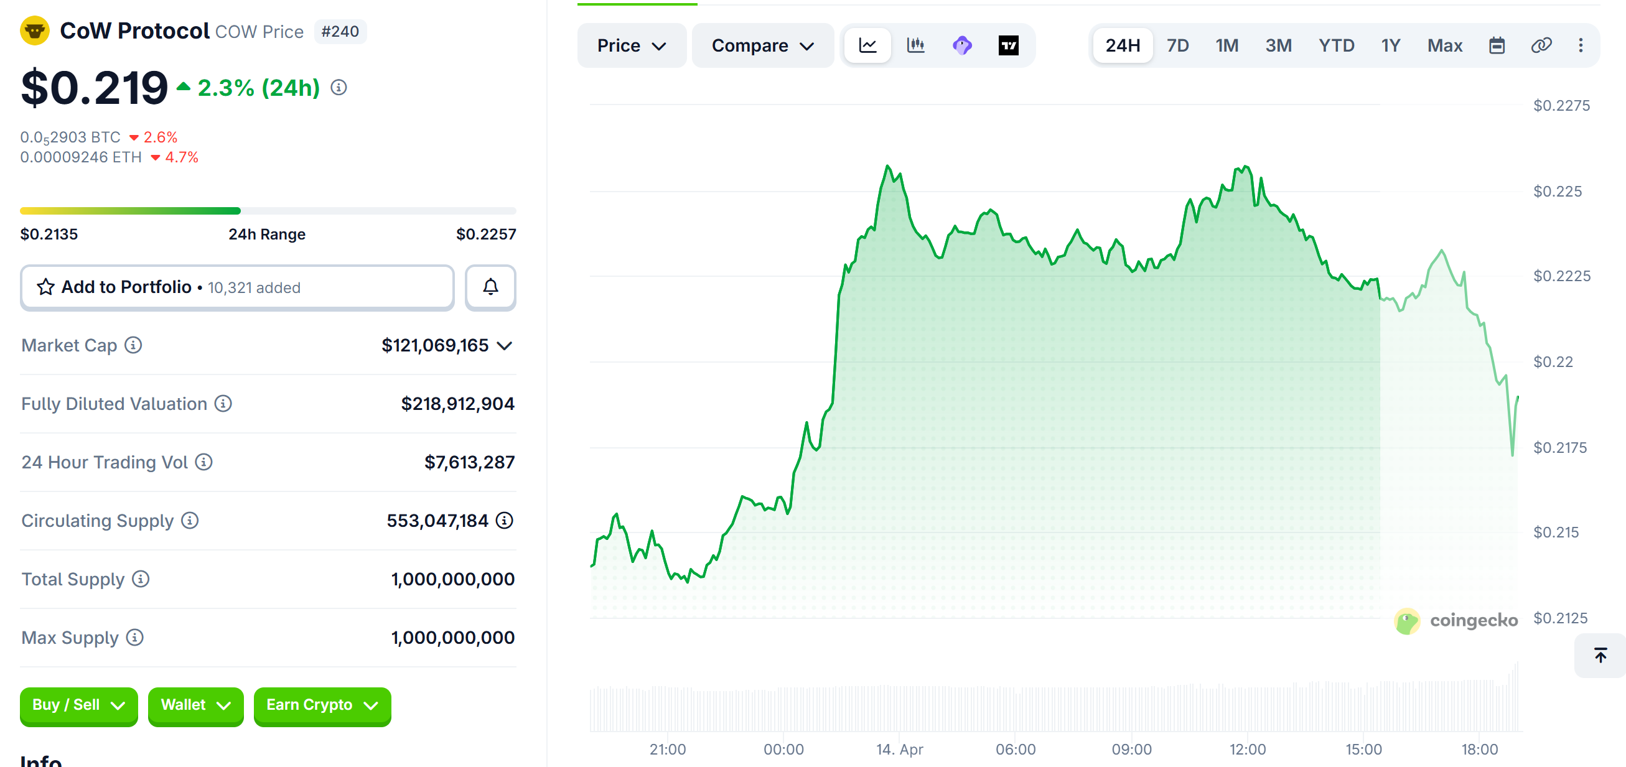Open the Wallet options button
This screenshot has height=767, width=1626.
[x=195, y=705]
